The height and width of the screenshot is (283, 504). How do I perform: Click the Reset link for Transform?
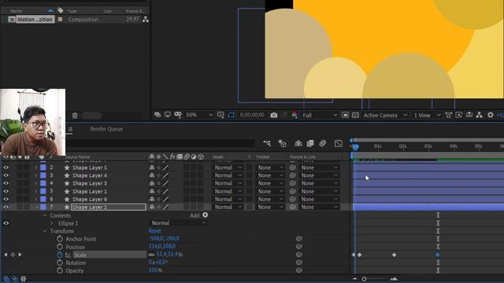(x=154, y=231)
